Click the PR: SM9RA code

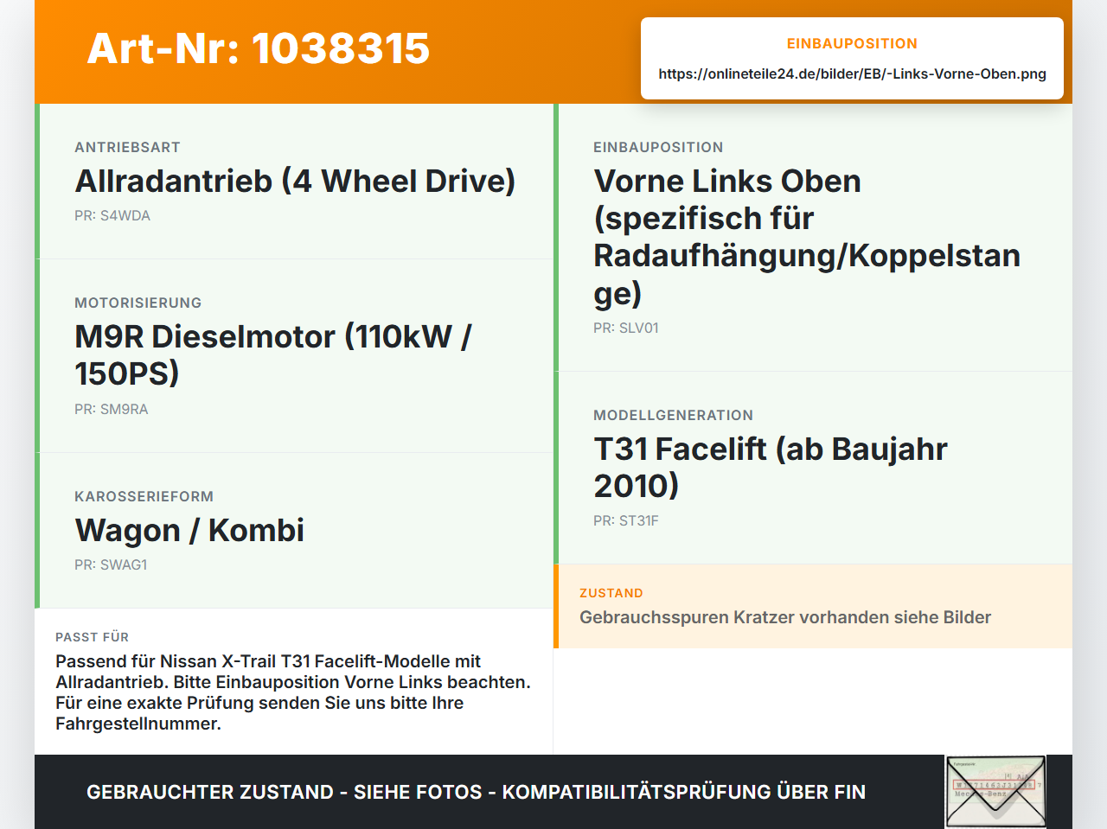112,409
